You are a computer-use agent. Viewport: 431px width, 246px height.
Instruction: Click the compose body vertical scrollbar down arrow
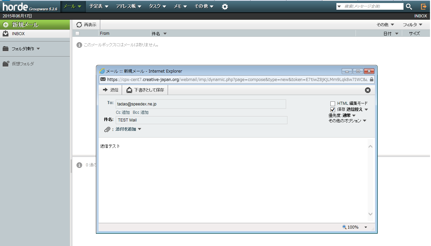click(x=370, y=214)
